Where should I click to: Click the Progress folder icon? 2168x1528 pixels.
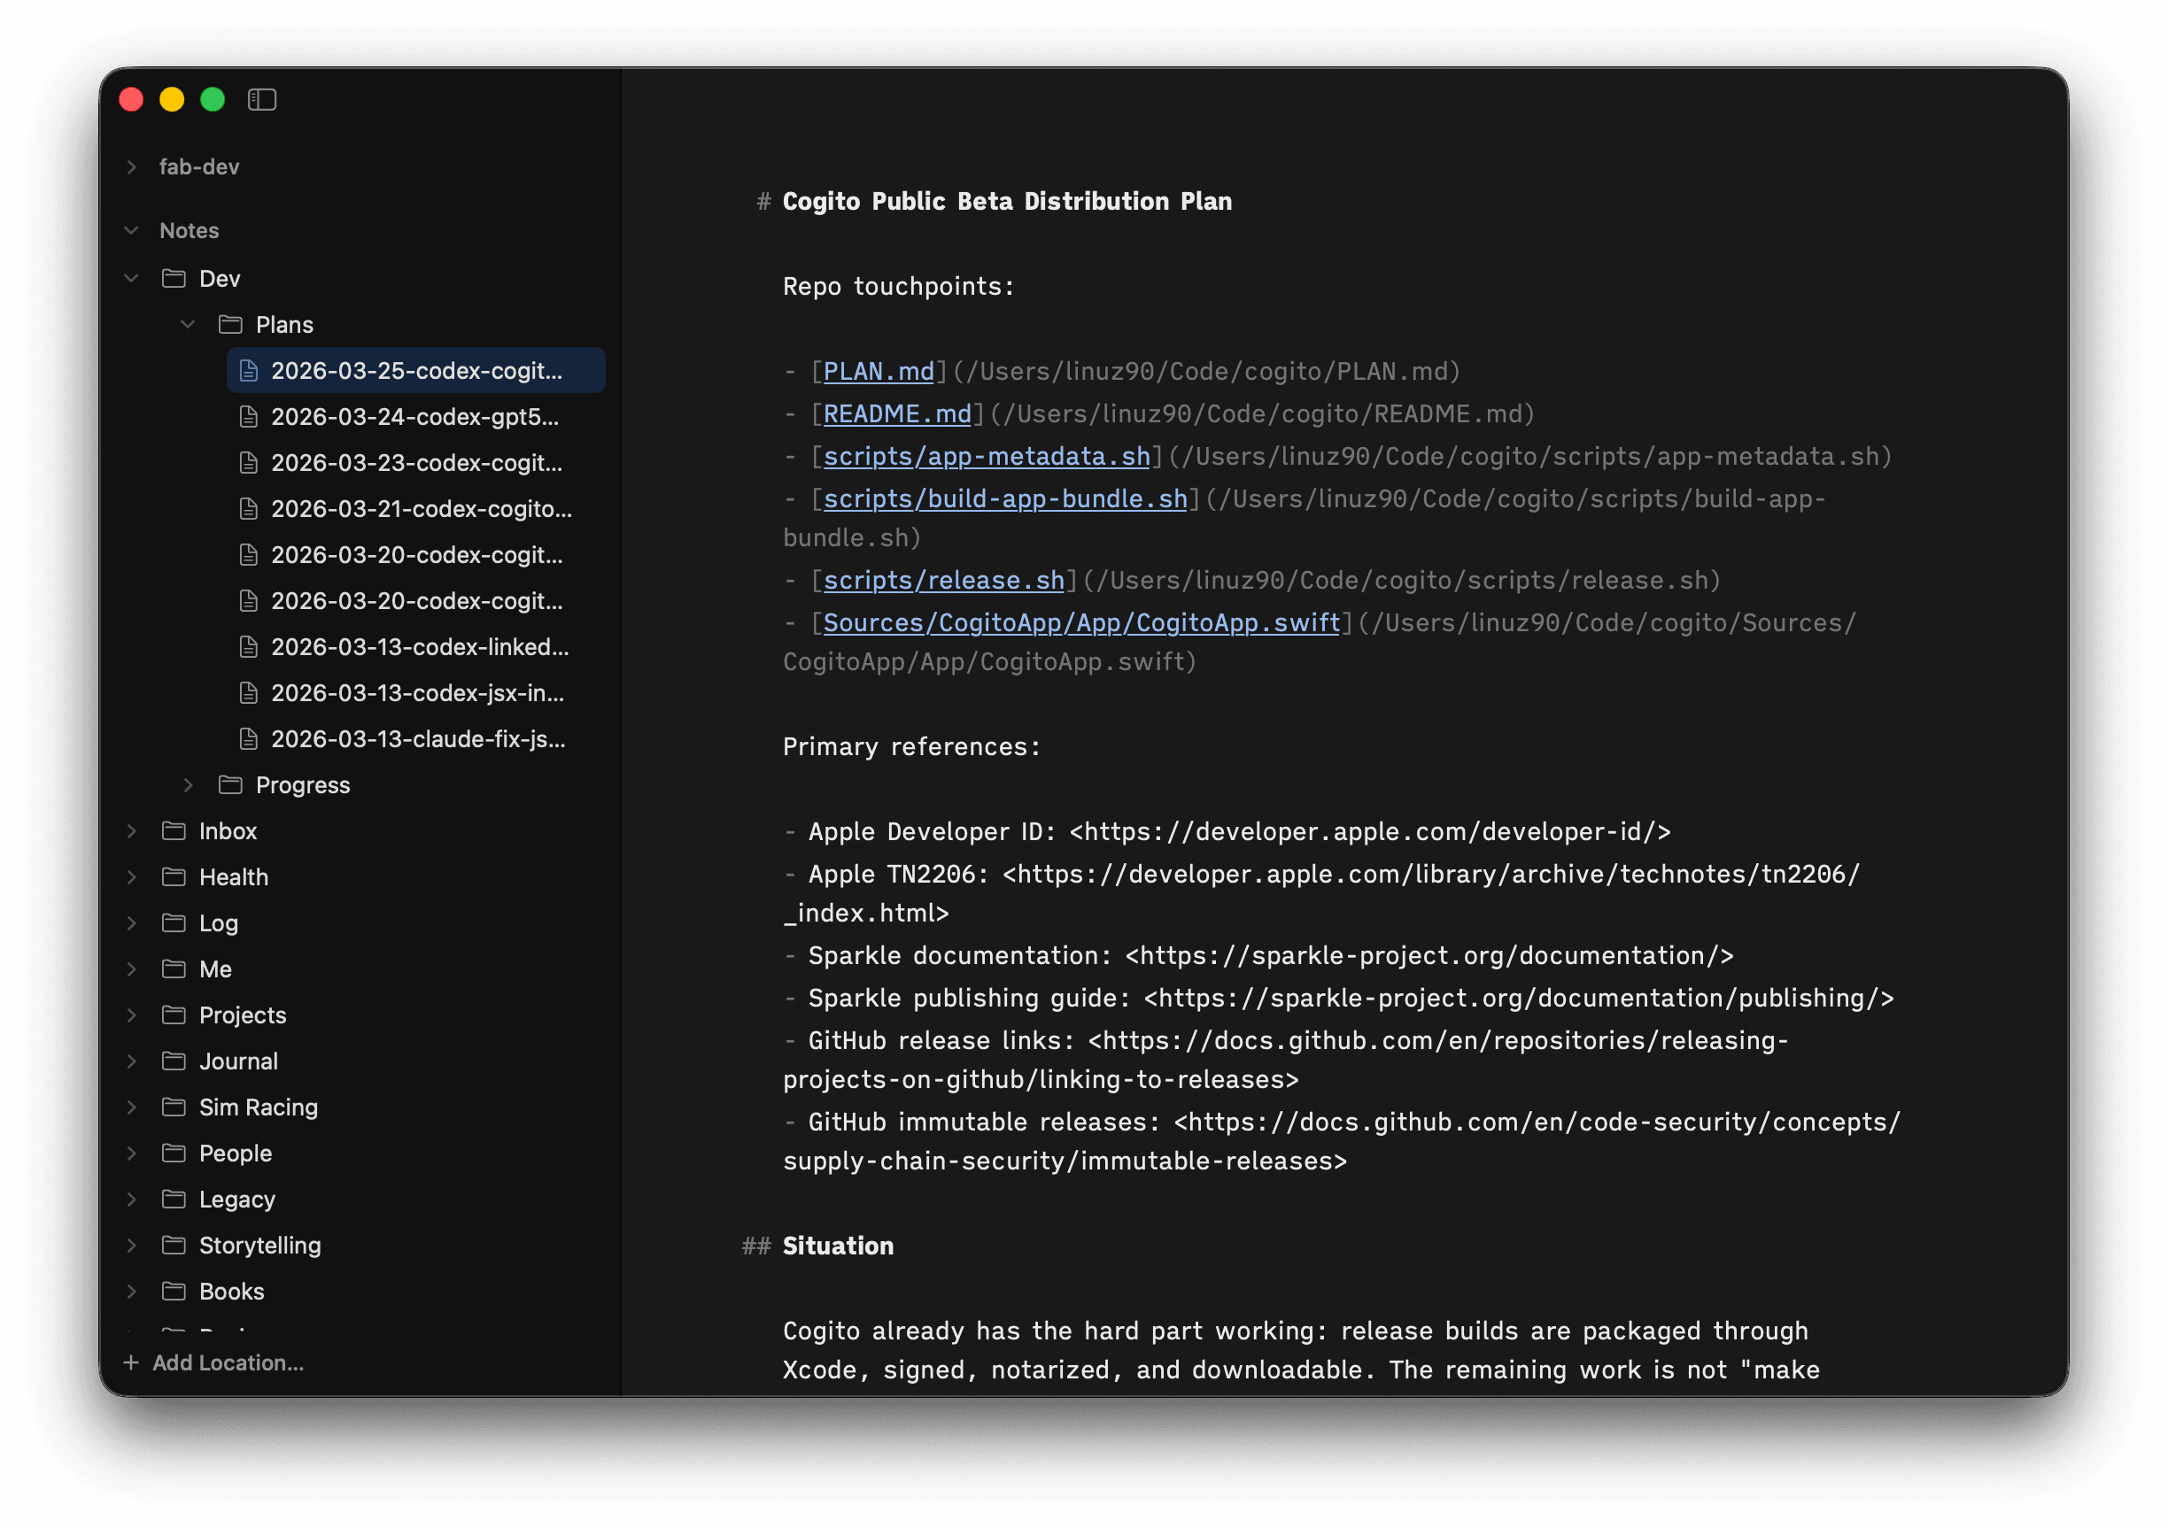pos(229,784)
